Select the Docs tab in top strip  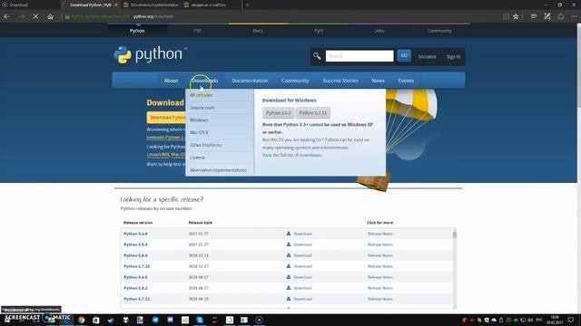click(258, 31)
